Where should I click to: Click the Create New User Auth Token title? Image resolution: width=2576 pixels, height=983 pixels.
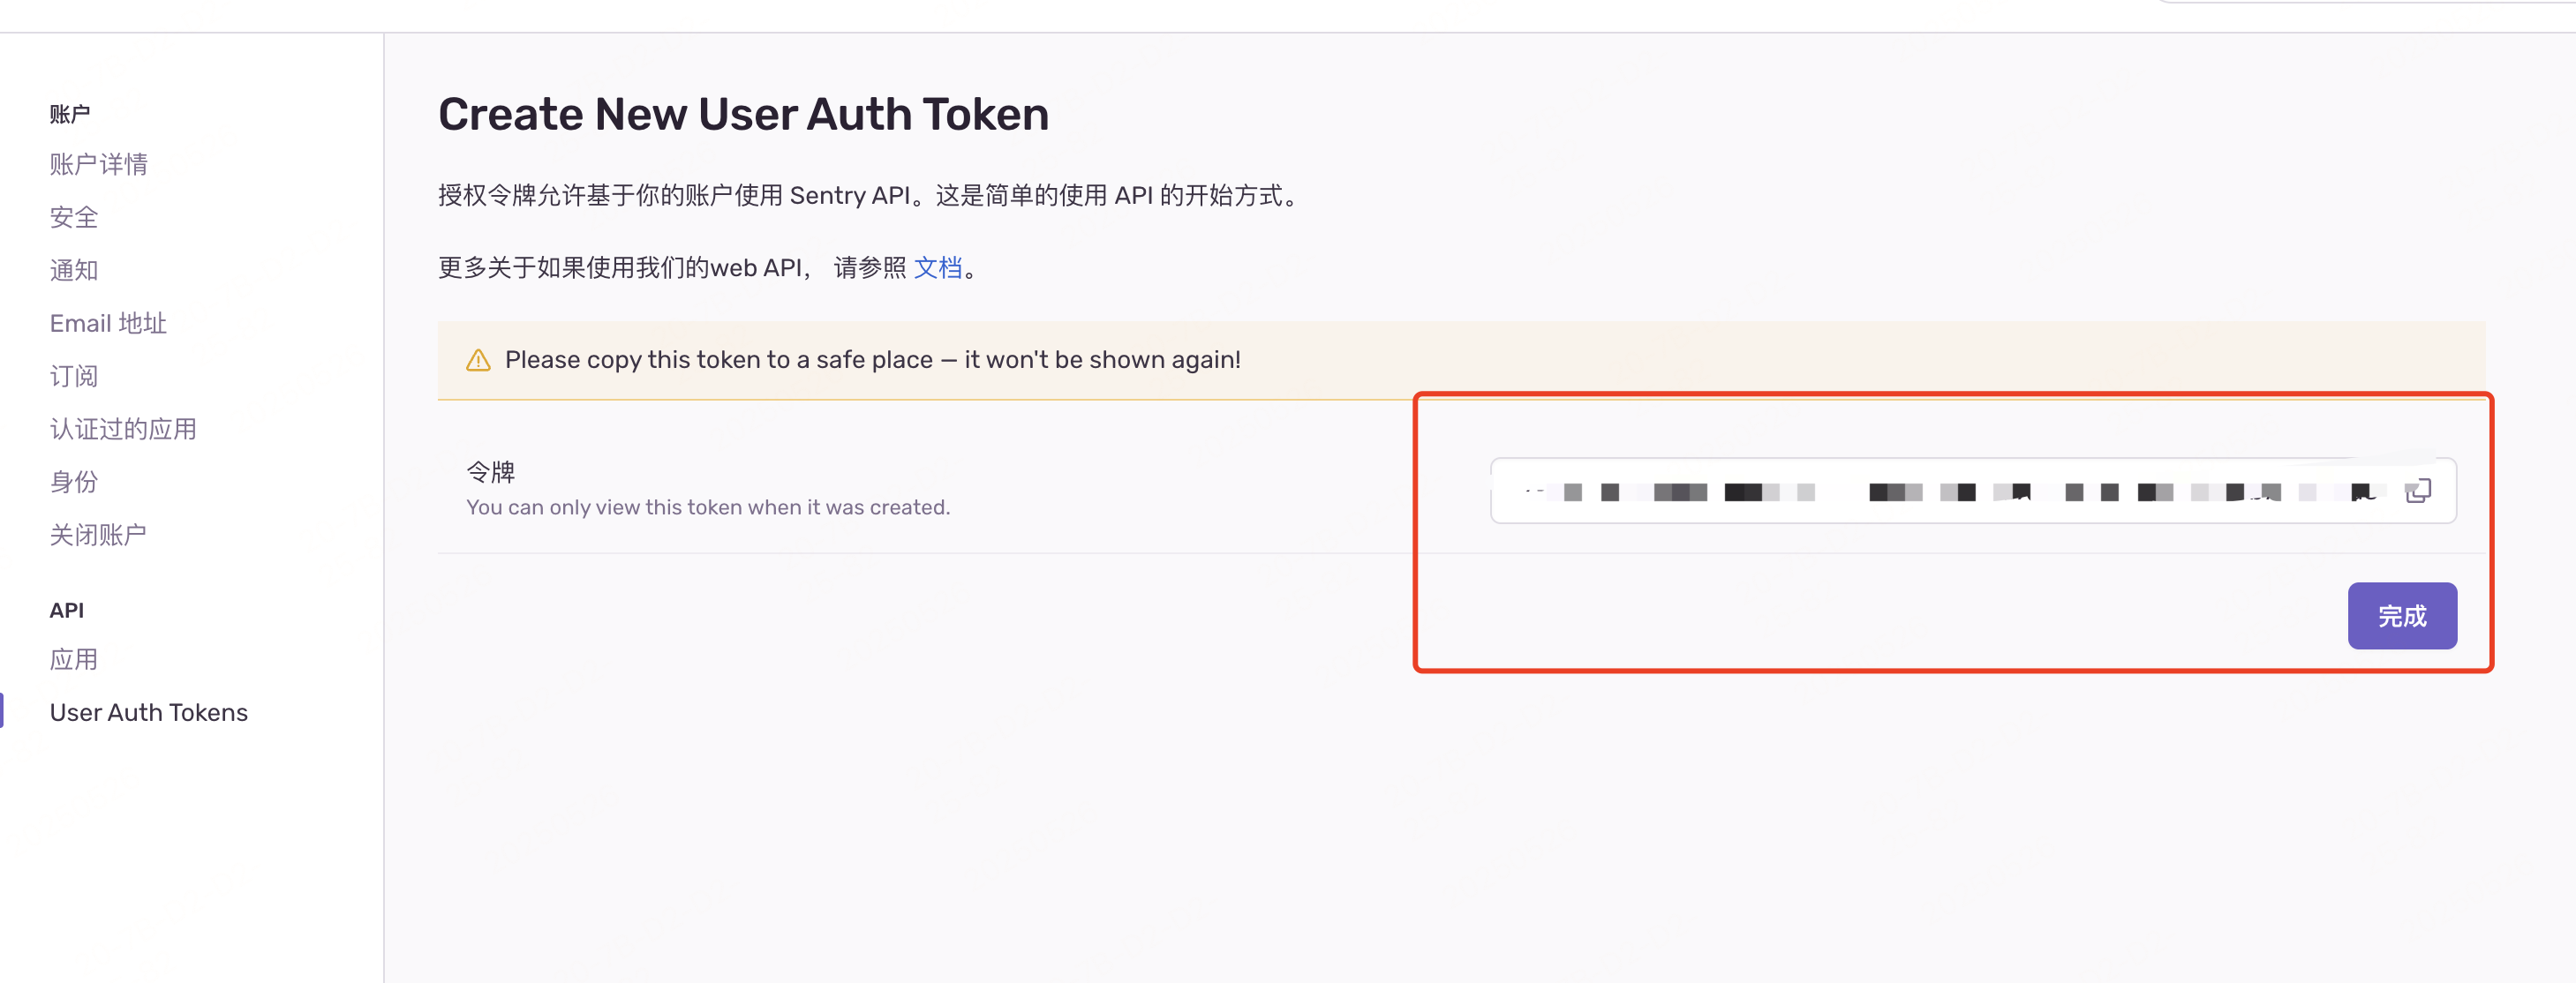point(743,114)
